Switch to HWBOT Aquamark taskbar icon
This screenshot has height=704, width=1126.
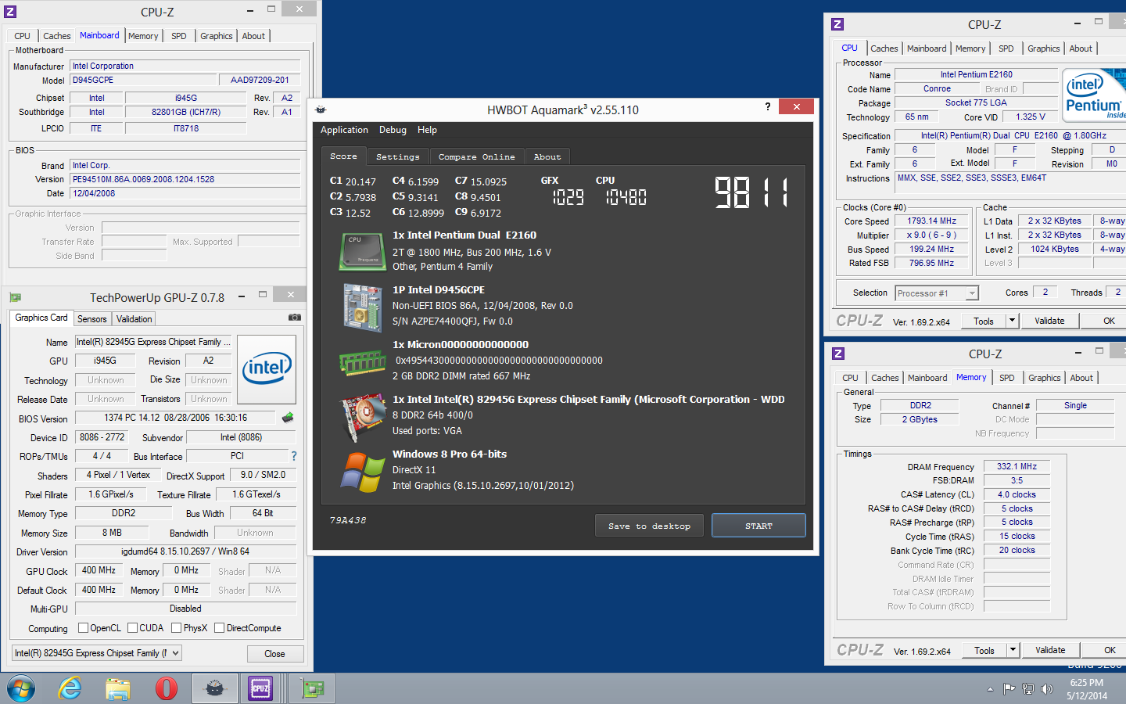coord(214,689)
